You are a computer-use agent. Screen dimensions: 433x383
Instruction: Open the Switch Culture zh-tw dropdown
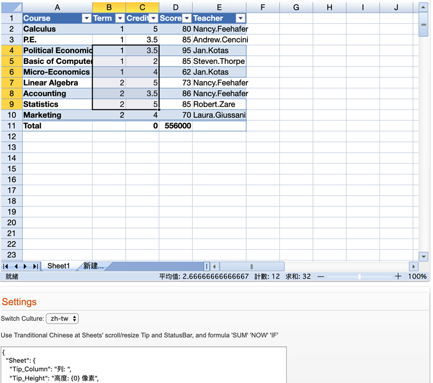pyautogui.click(x=62, y=319)
